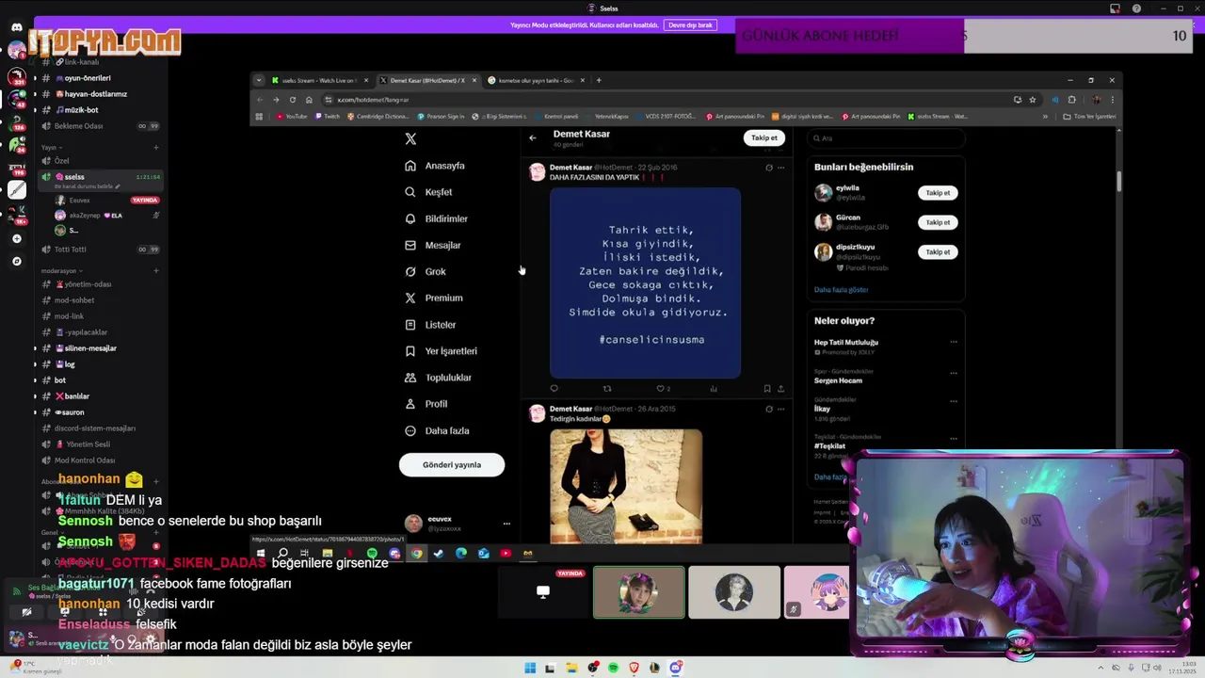Open Grok from the X sidebar
The height and width of the screenshot is (678, 1205).
pos(426,271)
